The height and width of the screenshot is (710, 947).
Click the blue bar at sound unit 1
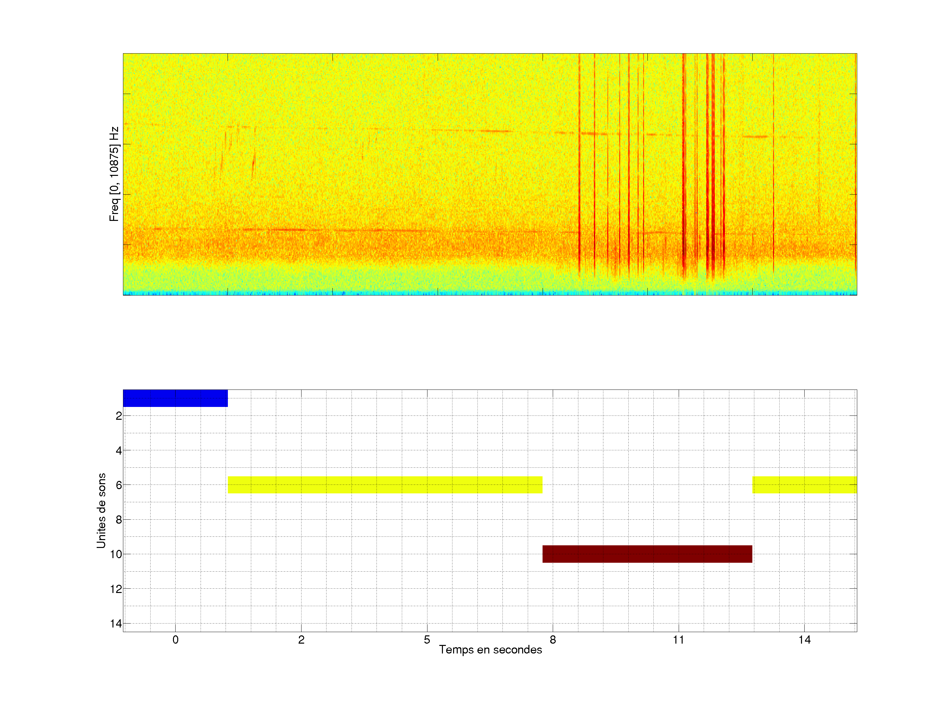tap(175, 398)
